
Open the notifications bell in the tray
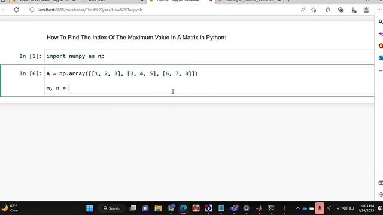click(x=379, y=208)
